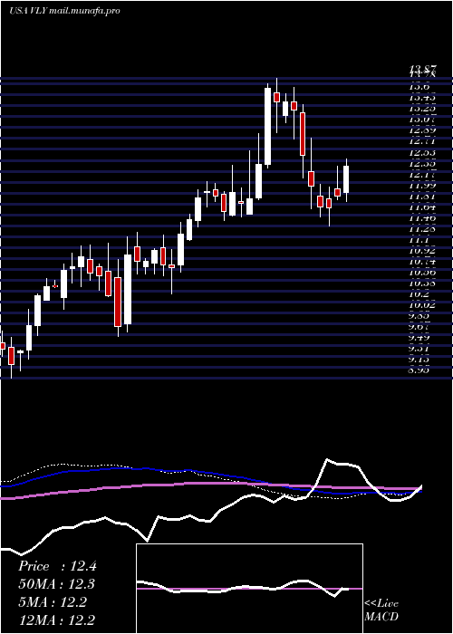The height and width of the screenshot is (634, 453).
Task: Click the 12.71 price axis label
Action: pos(421,141)
